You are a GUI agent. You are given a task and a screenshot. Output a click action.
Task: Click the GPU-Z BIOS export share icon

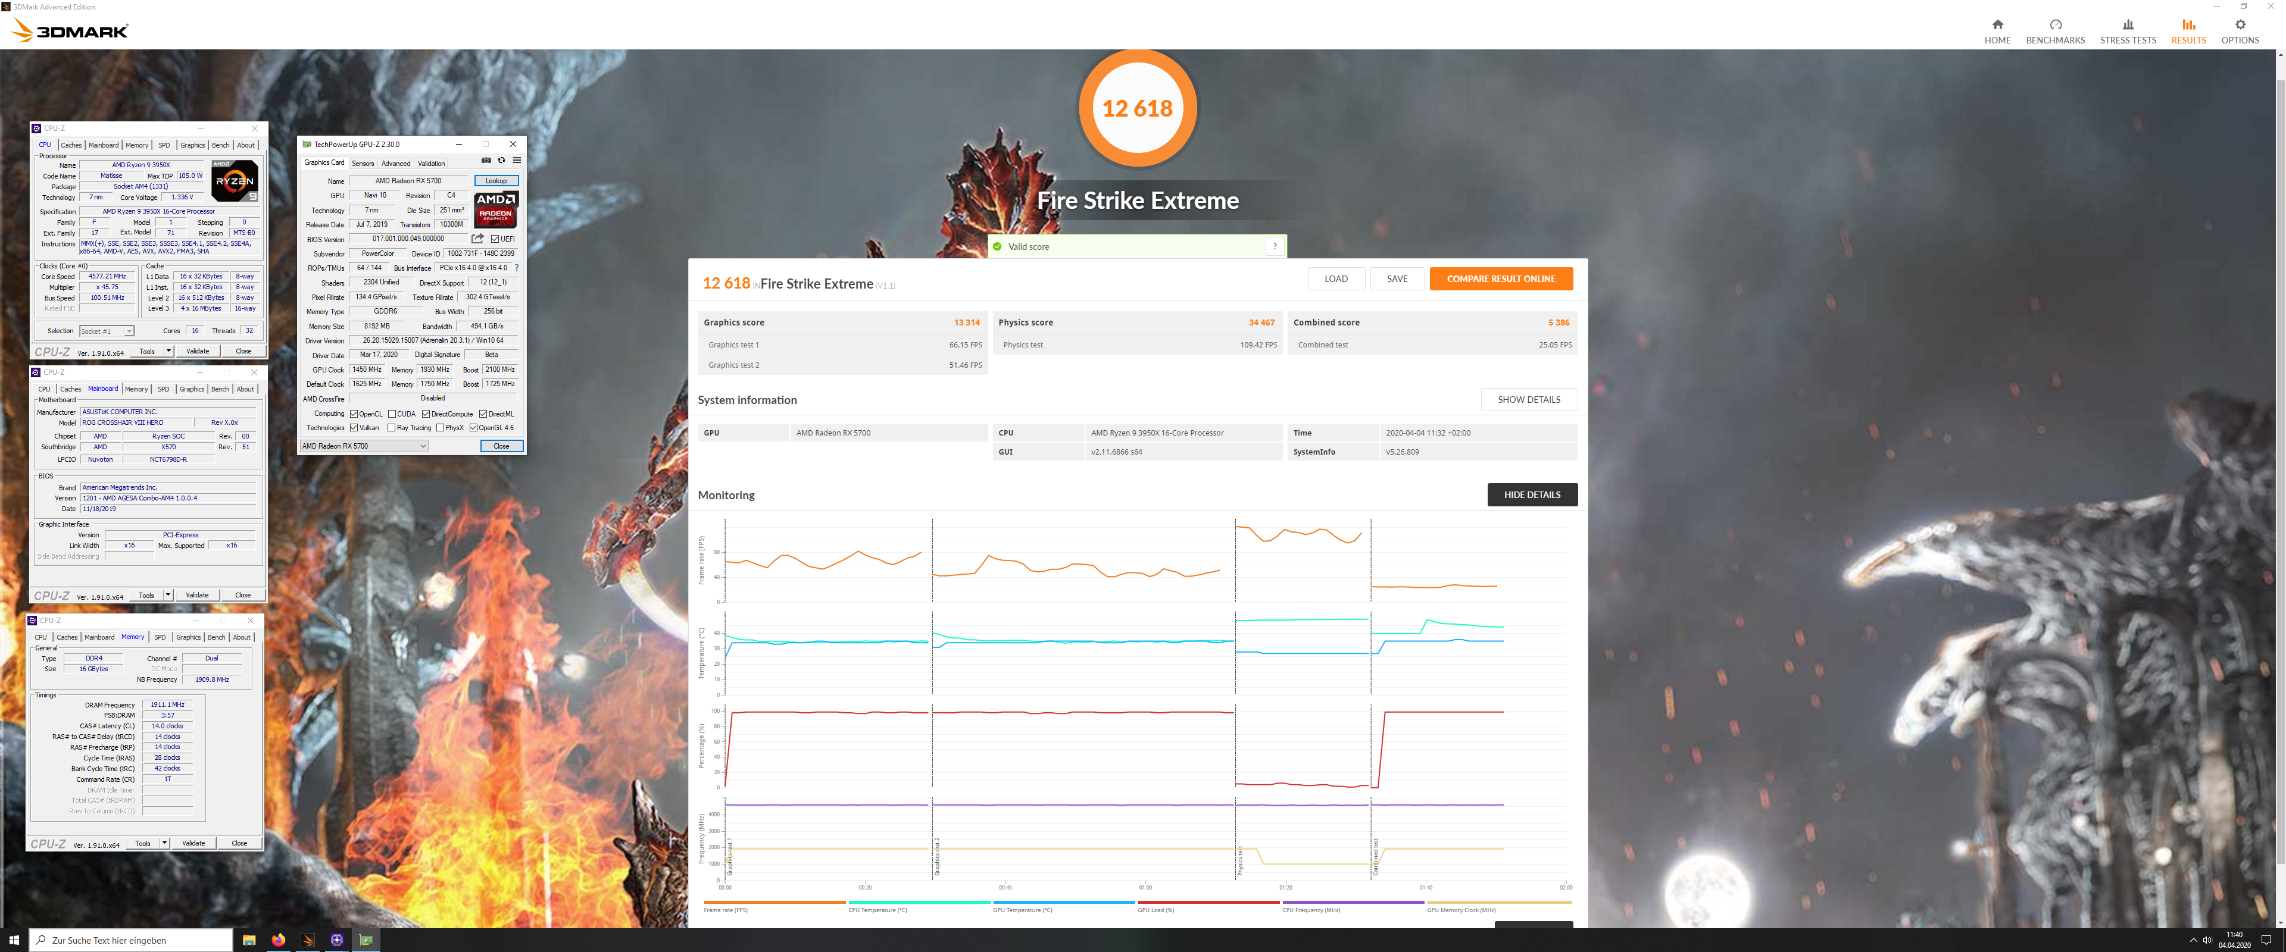[477, 239]
